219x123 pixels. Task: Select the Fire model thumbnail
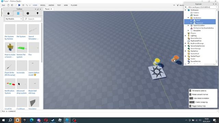[x=34, y=47]
